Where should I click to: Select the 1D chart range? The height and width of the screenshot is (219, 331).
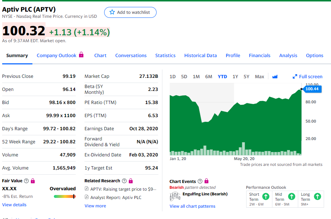click(x=173, y=76)
